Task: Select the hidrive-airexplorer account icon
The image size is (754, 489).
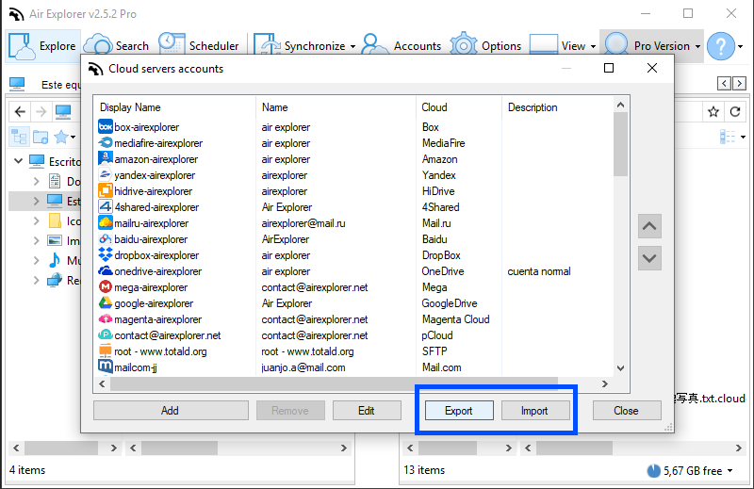Action: click(x=106, y=191)
